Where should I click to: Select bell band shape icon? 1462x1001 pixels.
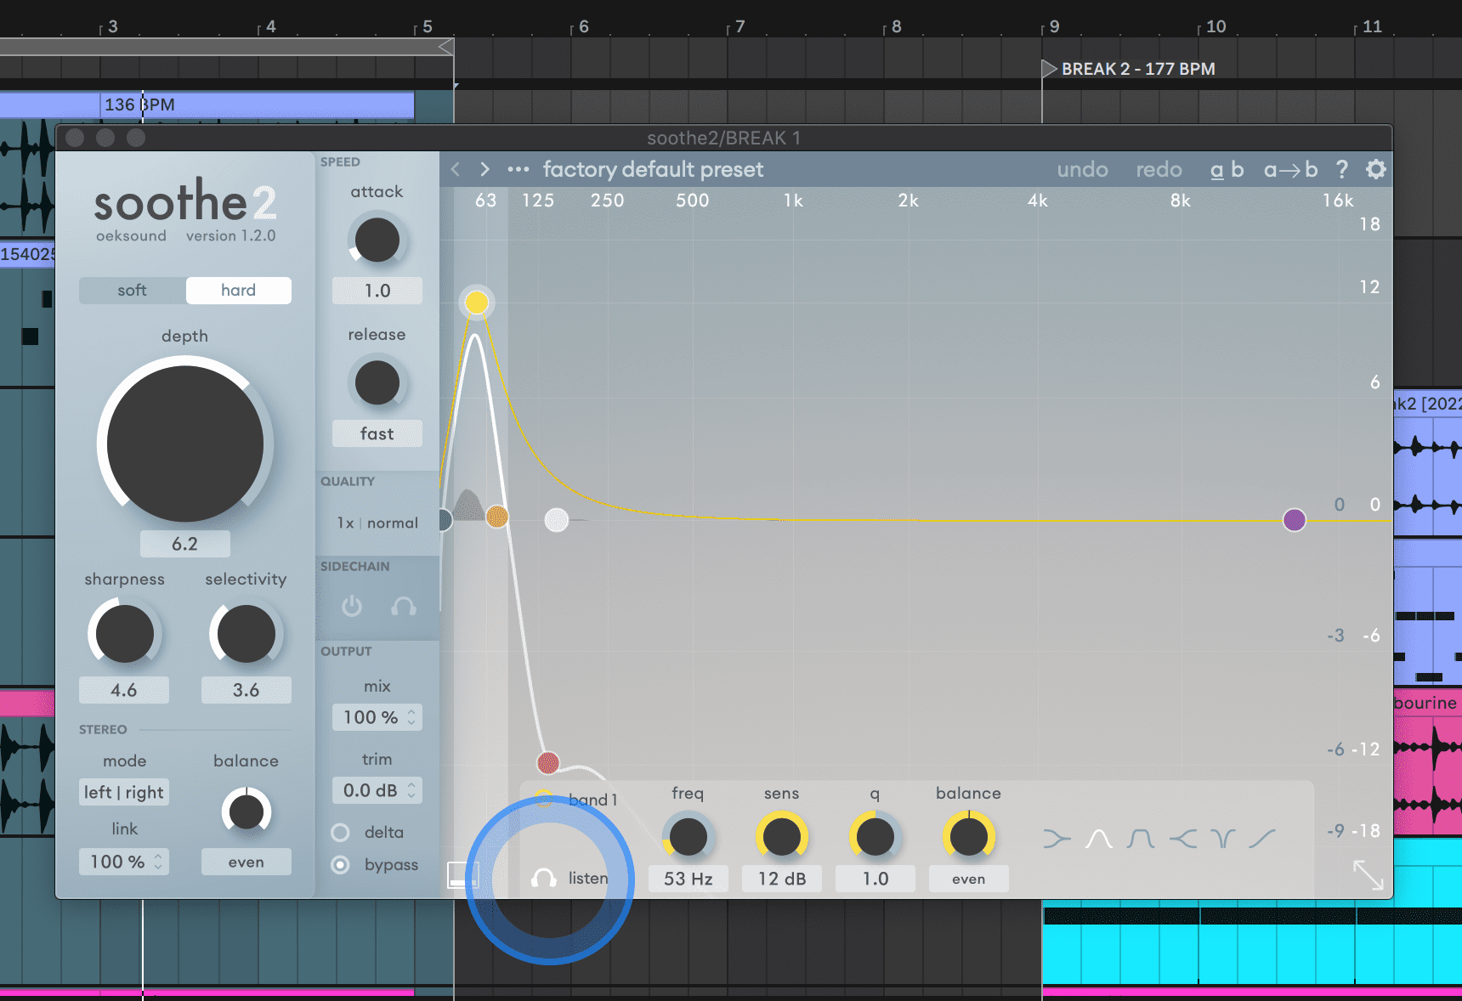(x=1099, y=839)
